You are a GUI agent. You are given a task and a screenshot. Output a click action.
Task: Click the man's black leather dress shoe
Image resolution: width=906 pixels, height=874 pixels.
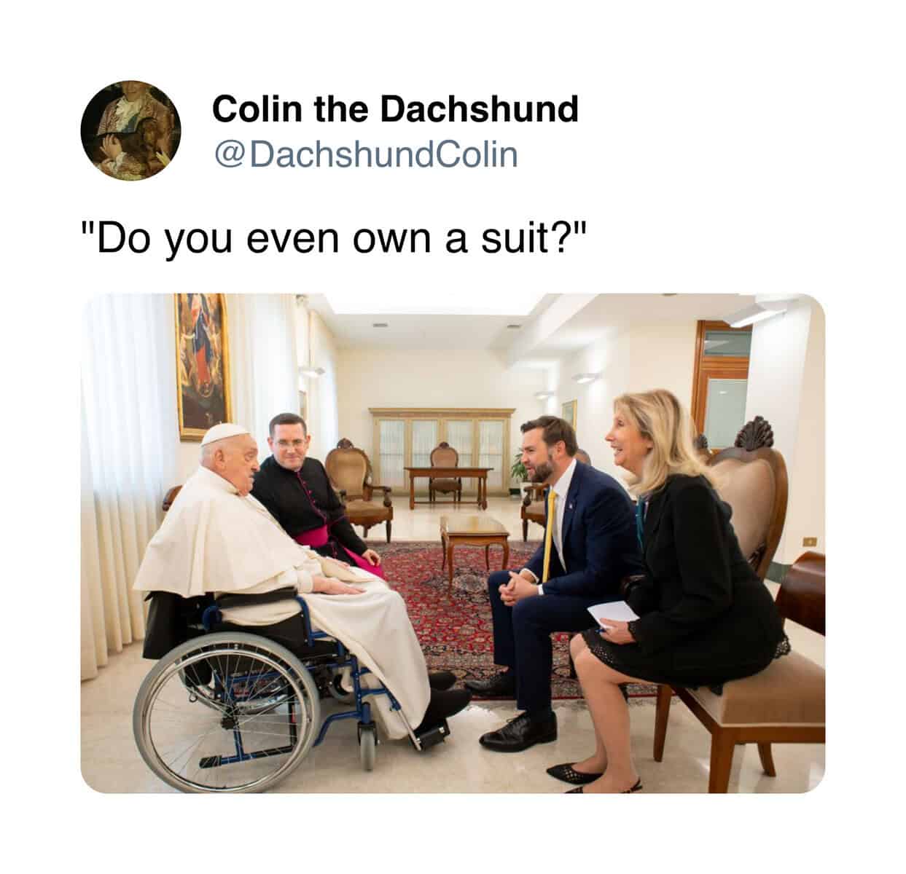pos(518,731)
